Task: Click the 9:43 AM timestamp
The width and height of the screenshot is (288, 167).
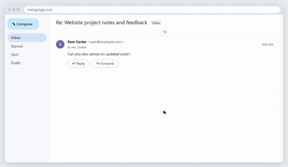Action: [x=267, y=45]
